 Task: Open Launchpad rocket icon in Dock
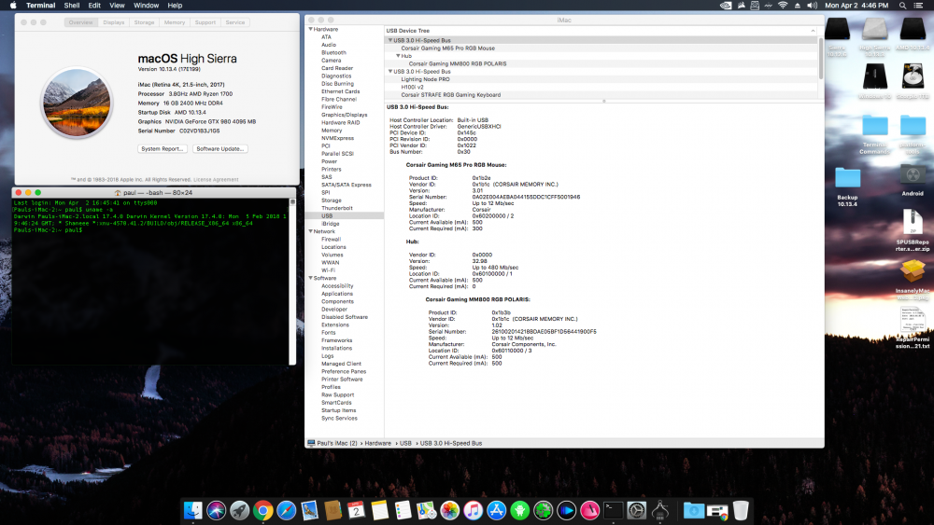pos(239,510)
